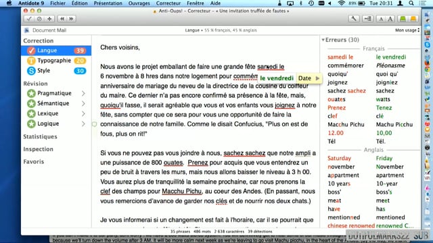
Task: Click the plus add-to-dictionary toolbar button
Action: (49, 19)
